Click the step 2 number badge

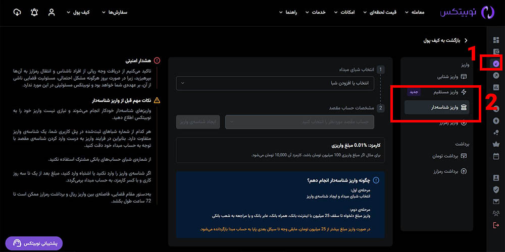point(380,108)
